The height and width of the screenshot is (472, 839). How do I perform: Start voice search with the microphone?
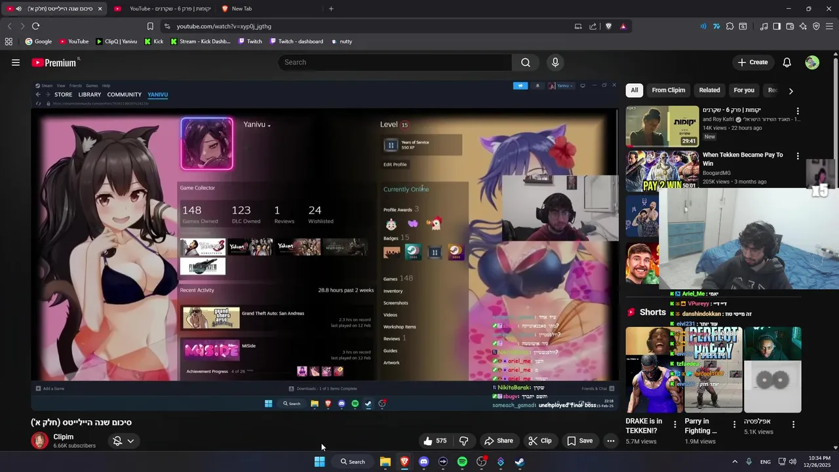click(x=555, y=62)
